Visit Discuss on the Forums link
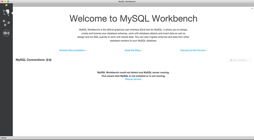Viewport: 254px width, 140px height. [x=194, y=50]
